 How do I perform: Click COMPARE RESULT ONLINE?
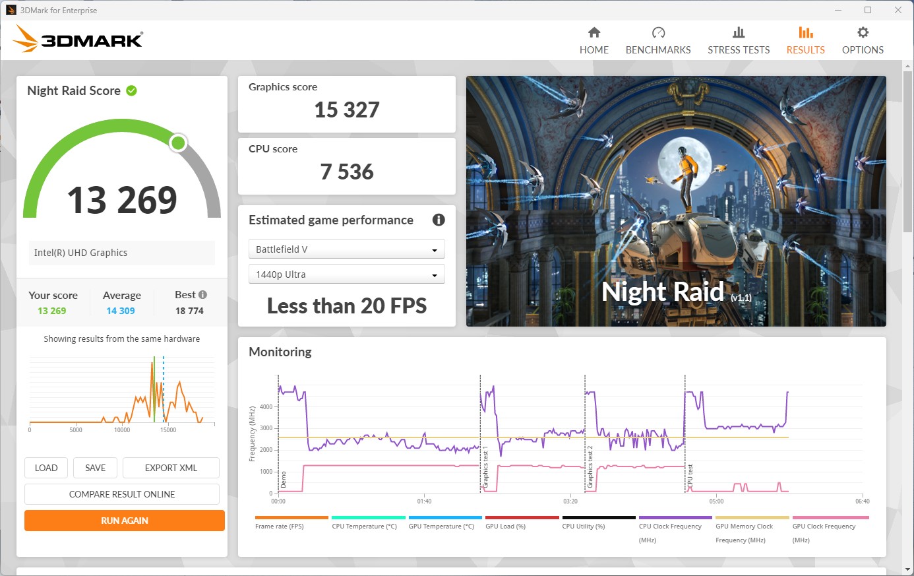coord(122,494)
